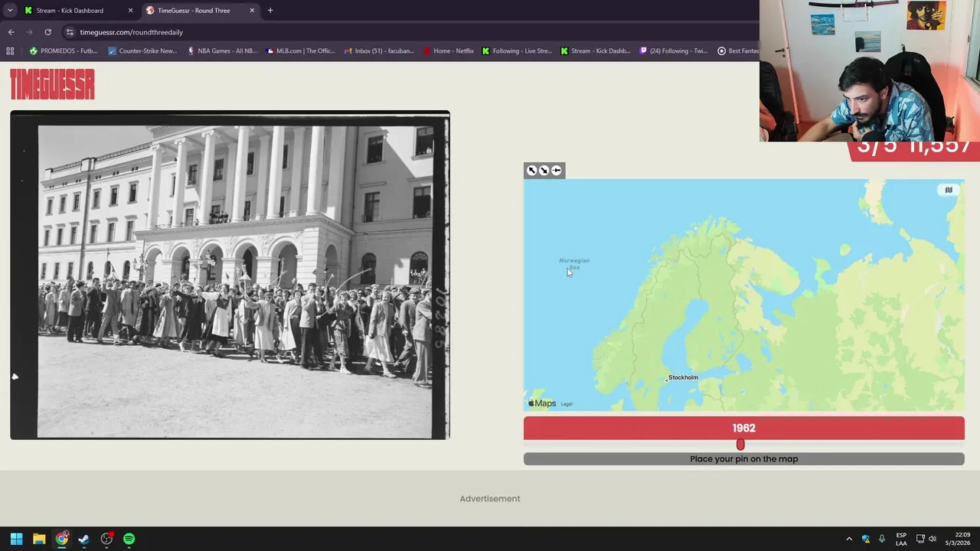The image size is (980, 551).
Task: Open the Home - Netflix bookmark
Action: [449, 51]
